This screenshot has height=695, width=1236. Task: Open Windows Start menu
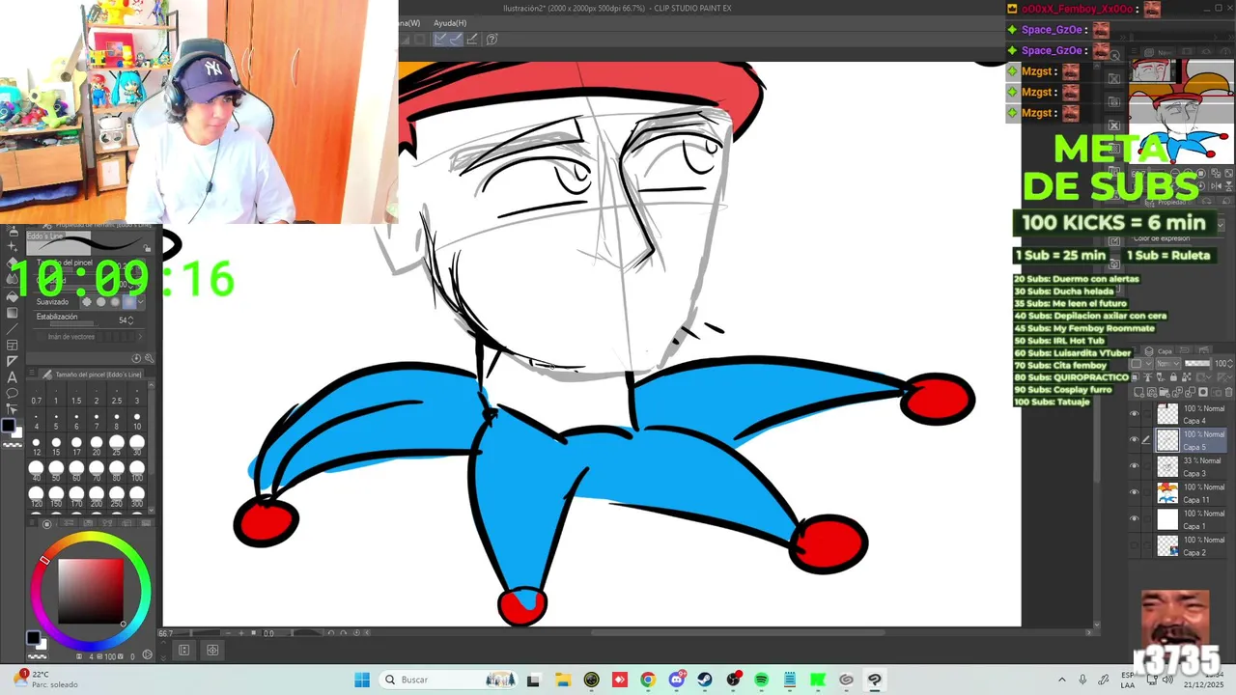[362, 680]
